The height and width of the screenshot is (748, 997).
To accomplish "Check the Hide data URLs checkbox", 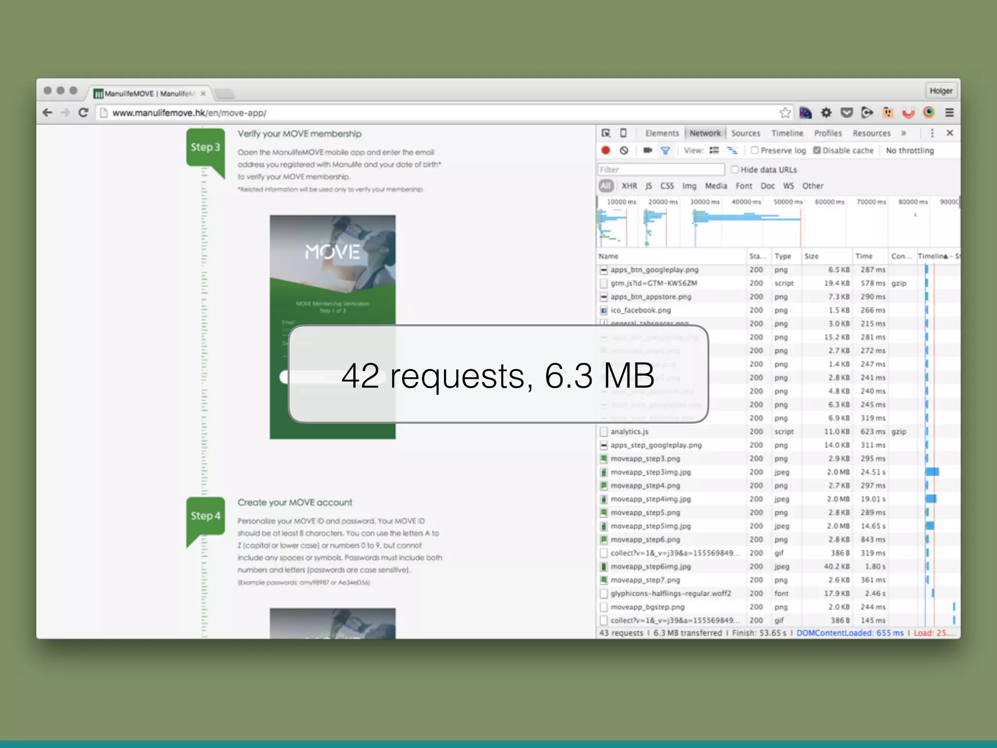I will (x=735, y=169).
